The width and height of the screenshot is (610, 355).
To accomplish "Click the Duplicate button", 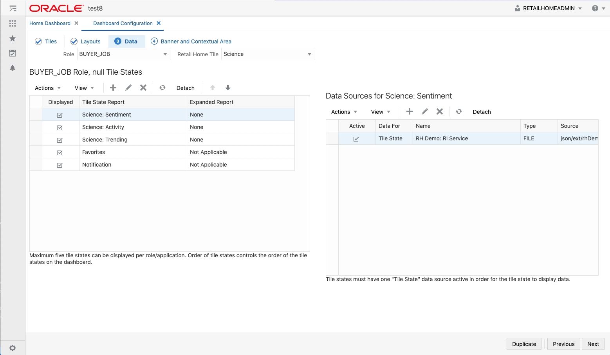I will click(x=524, y=344).
